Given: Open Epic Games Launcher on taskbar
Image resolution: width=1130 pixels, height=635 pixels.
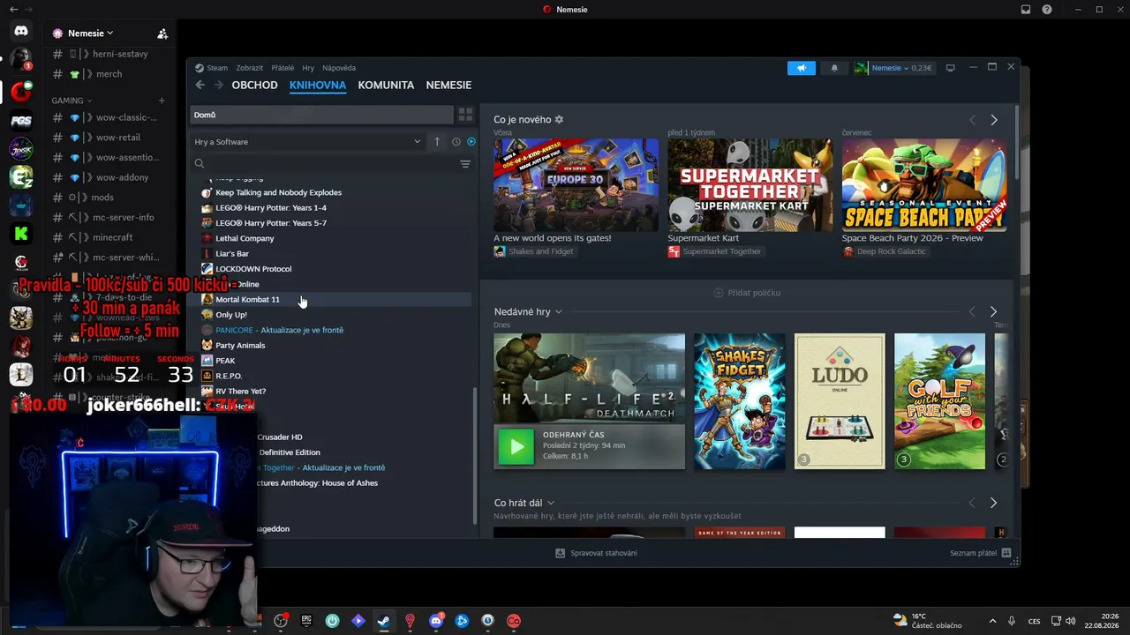Looking at the screenshot, I should click(306, 621).
